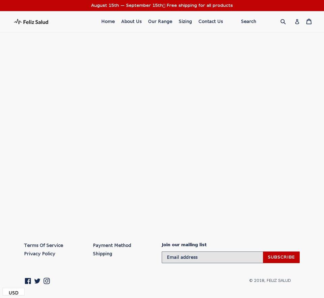Click the © 2018, FELIZ SALUD text

(x=270, y=280)
